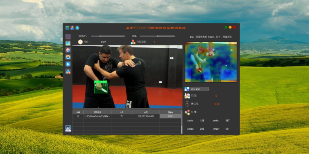Click the 0.88 confidence cell in the table
This screenshot has height=154, width=309.
click(x=170, y=116)
